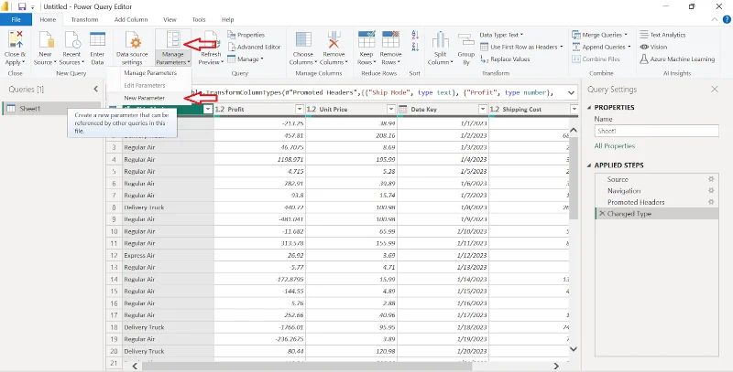The image size is (733, 372).
Task: Click the Refresh Preview button
Action: click(x=211, y=48)
